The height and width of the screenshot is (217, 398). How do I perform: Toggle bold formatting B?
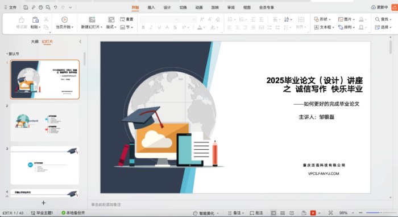143,27
